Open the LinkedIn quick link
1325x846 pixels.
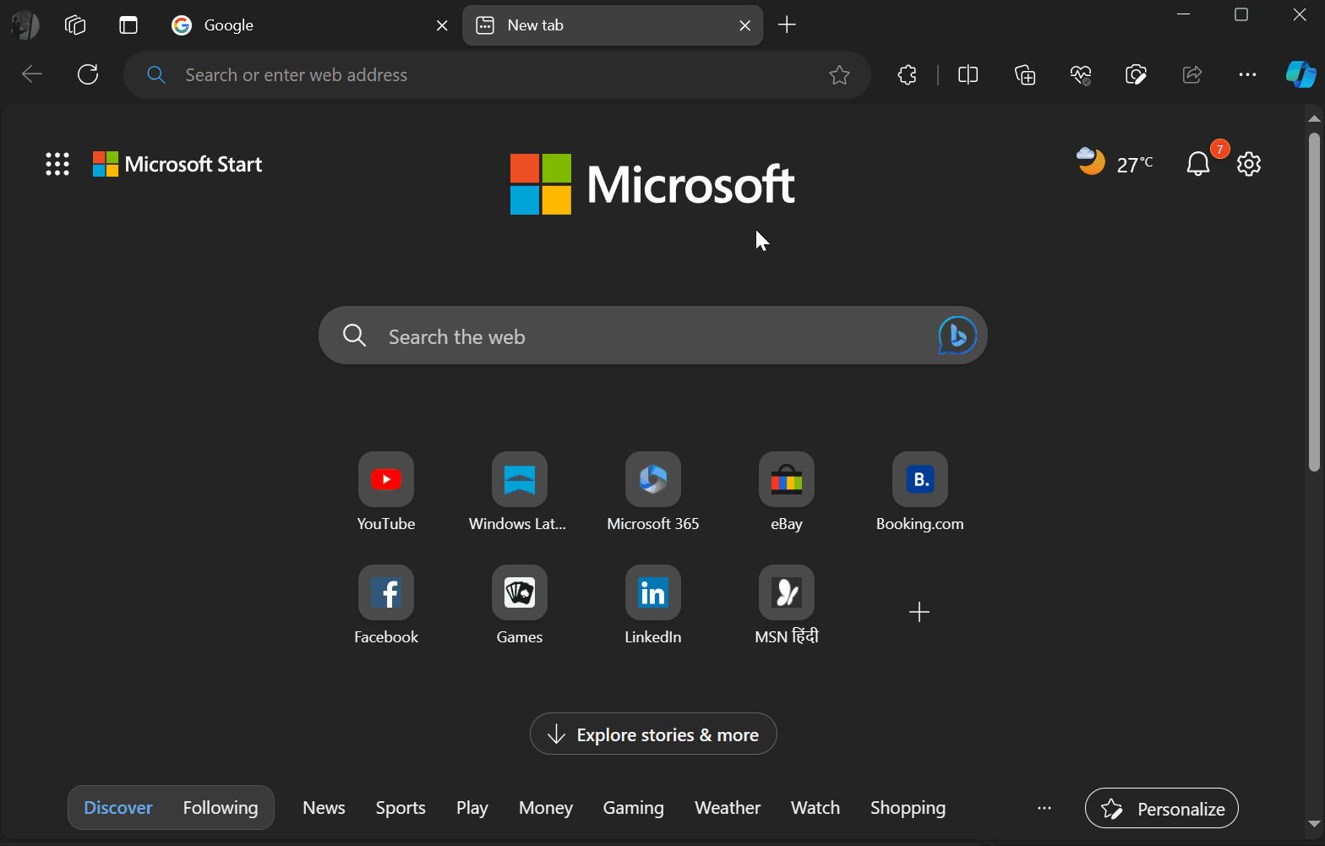(653, 605)
